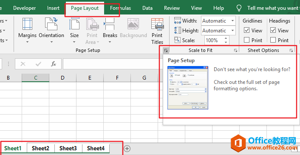Open the Page Setup dialog launcher
The image size is (300, 155).
coord(166,50)
